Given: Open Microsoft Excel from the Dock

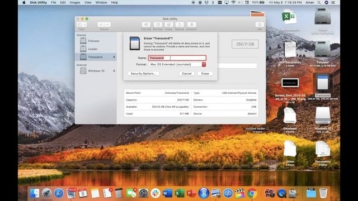Looking at the screenshot, I should 180,193.
